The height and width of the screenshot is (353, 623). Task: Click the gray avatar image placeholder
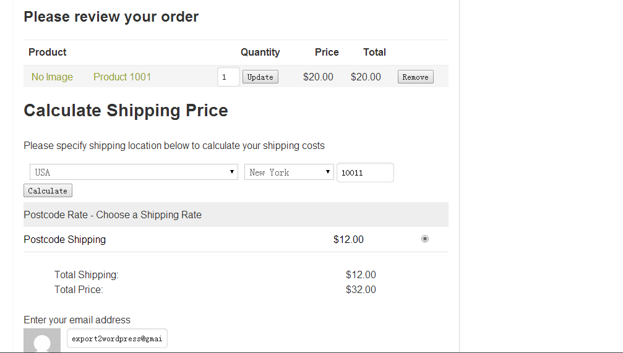tap(42, 340)
